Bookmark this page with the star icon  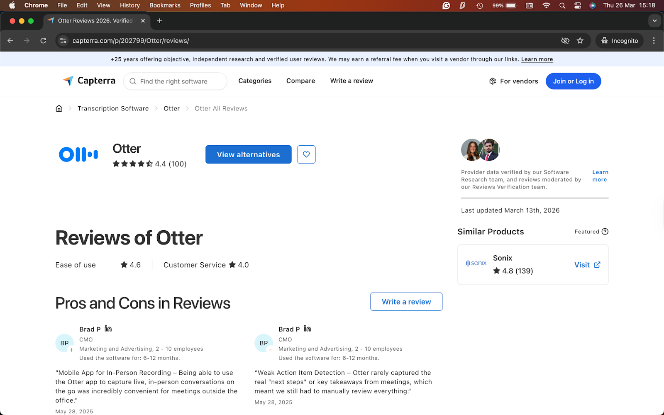580,41
